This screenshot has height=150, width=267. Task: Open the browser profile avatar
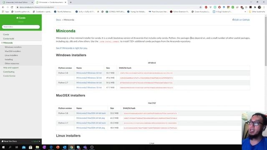(259, 7)
